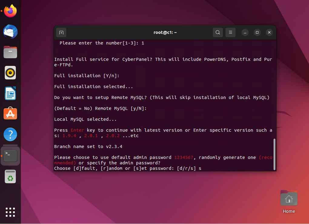Click the 'Full installation [Y/n]:' prompt line
This screenshot has height=224, width=309.
87,76
